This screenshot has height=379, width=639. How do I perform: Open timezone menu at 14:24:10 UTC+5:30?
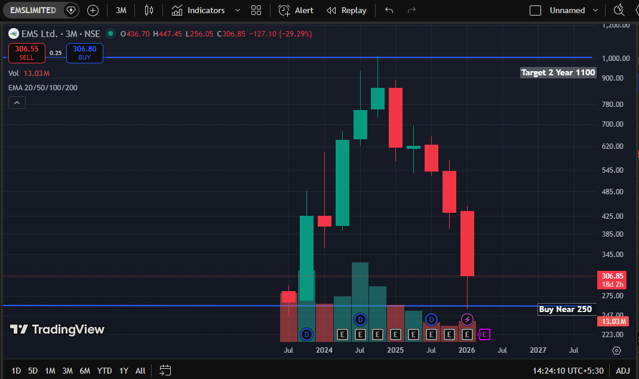point(568,371)
